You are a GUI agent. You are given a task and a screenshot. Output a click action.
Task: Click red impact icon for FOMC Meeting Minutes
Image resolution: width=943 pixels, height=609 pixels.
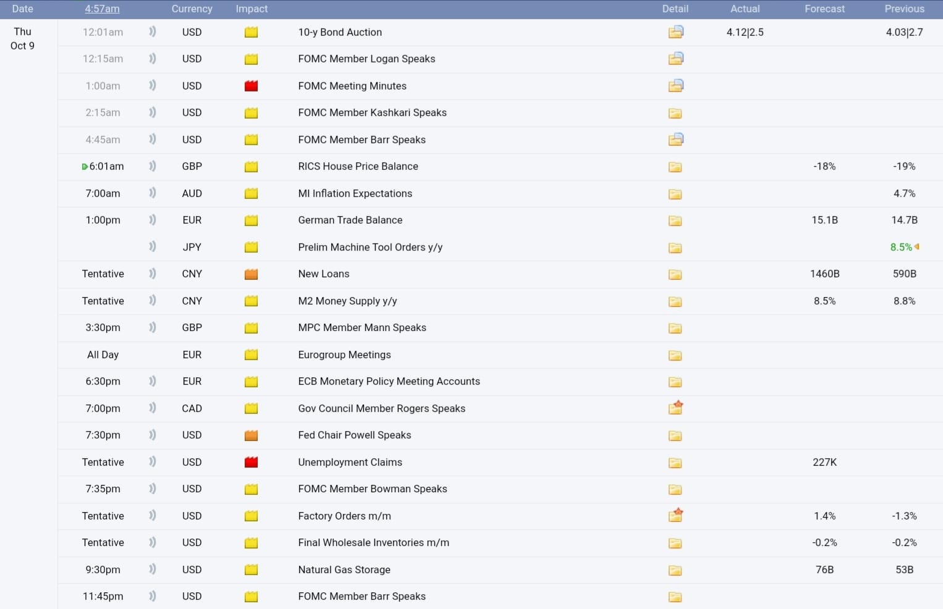251,86
